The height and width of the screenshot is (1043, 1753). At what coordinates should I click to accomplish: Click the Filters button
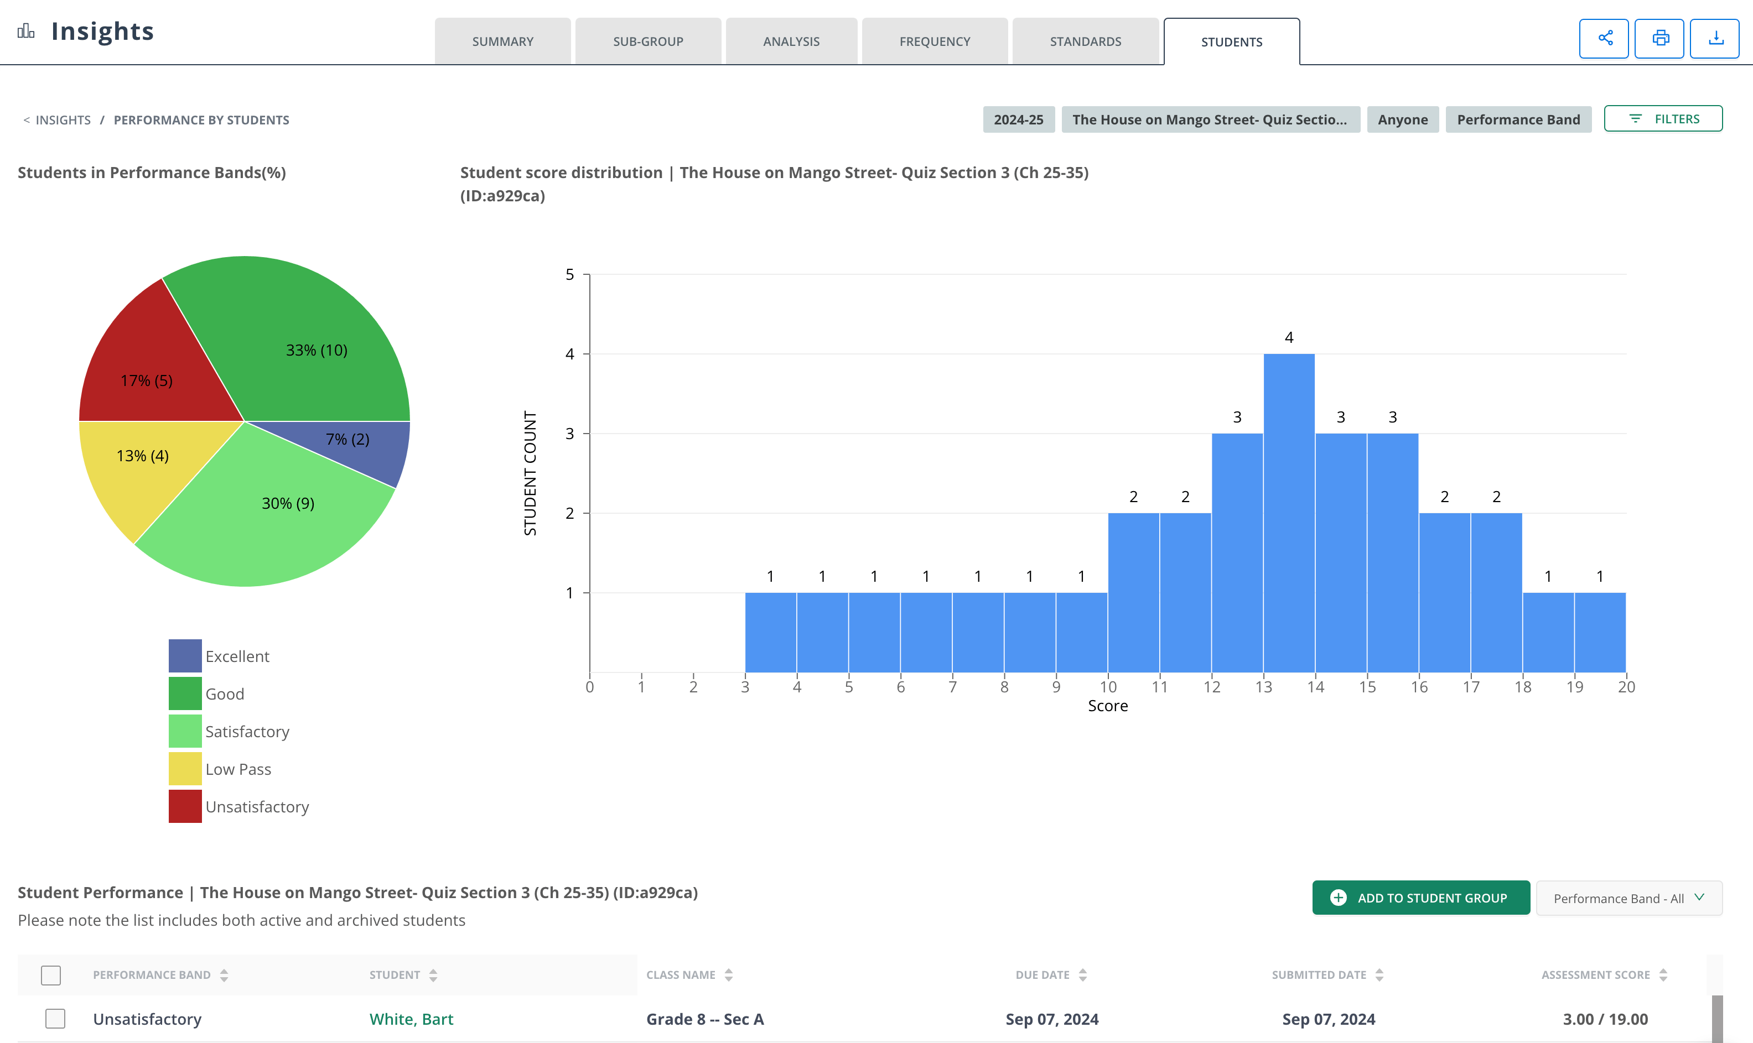pyautogui.click(x=1663, y=119)
